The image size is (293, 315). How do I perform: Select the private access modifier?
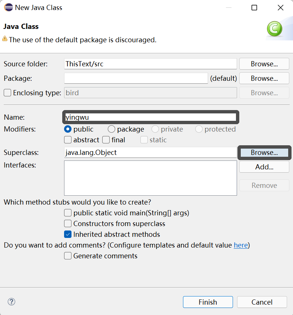[155, 129]
